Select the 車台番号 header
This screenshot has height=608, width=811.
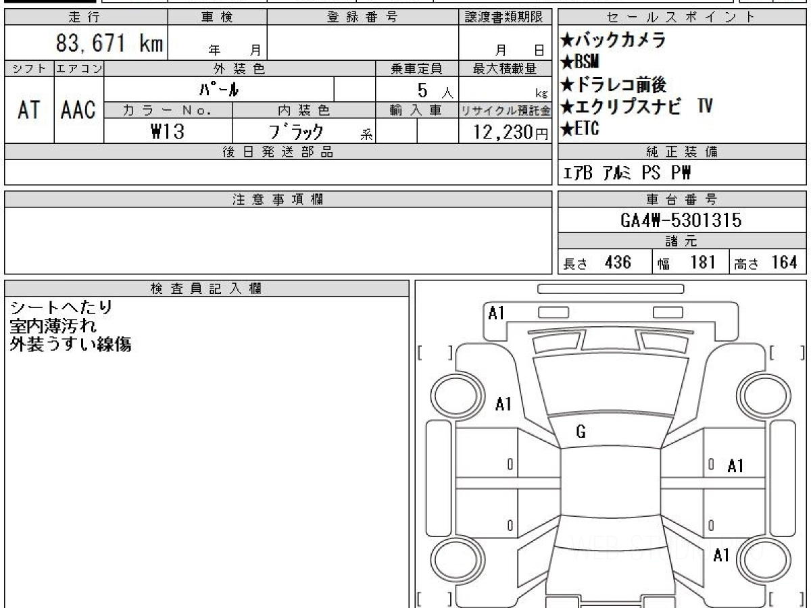click(x=682, y=199)
